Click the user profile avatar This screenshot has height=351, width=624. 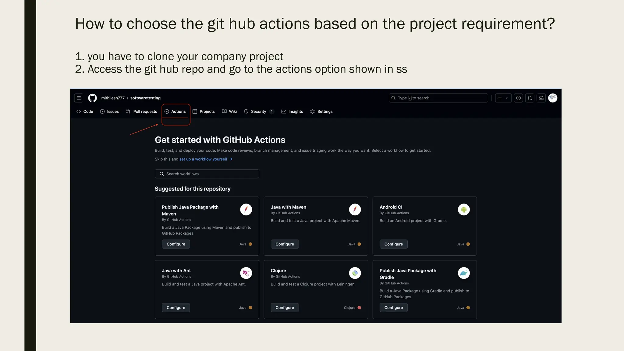[x=553, y=98]
